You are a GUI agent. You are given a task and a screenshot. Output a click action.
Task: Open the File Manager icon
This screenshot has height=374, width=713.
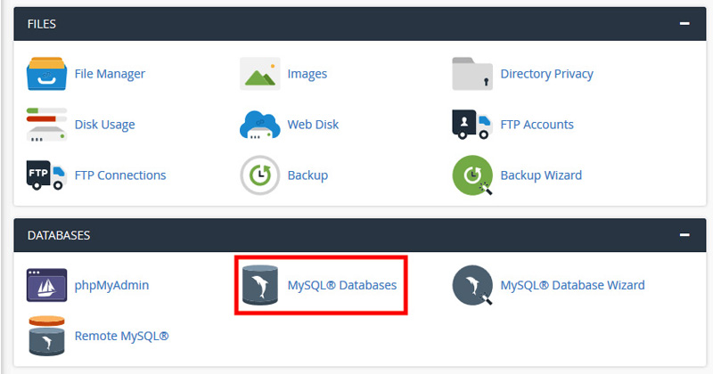(x=46, y=74)
